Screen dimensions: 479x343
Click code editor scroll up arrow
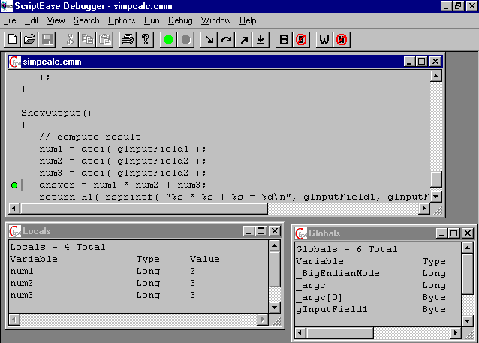pyautogui.click(x=436, y=76)
